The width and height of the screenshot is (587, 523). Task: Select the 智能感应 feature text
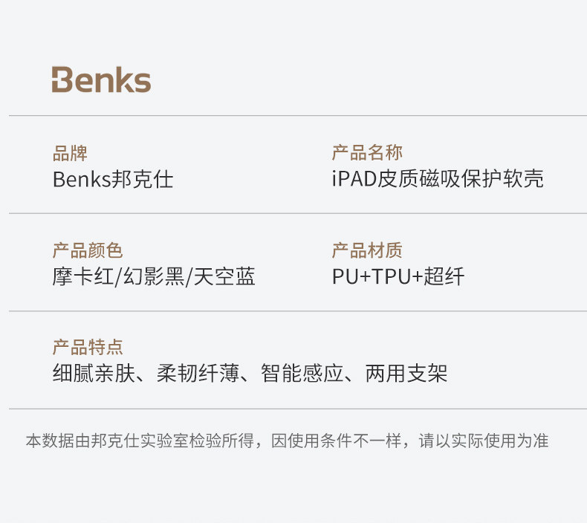[x=302, y=373]
